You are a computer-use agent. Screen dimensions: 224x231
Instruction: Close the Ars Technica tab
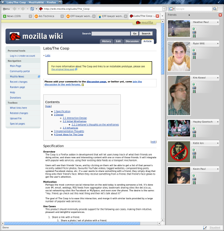pyautogui.click(x=62, y=16)
